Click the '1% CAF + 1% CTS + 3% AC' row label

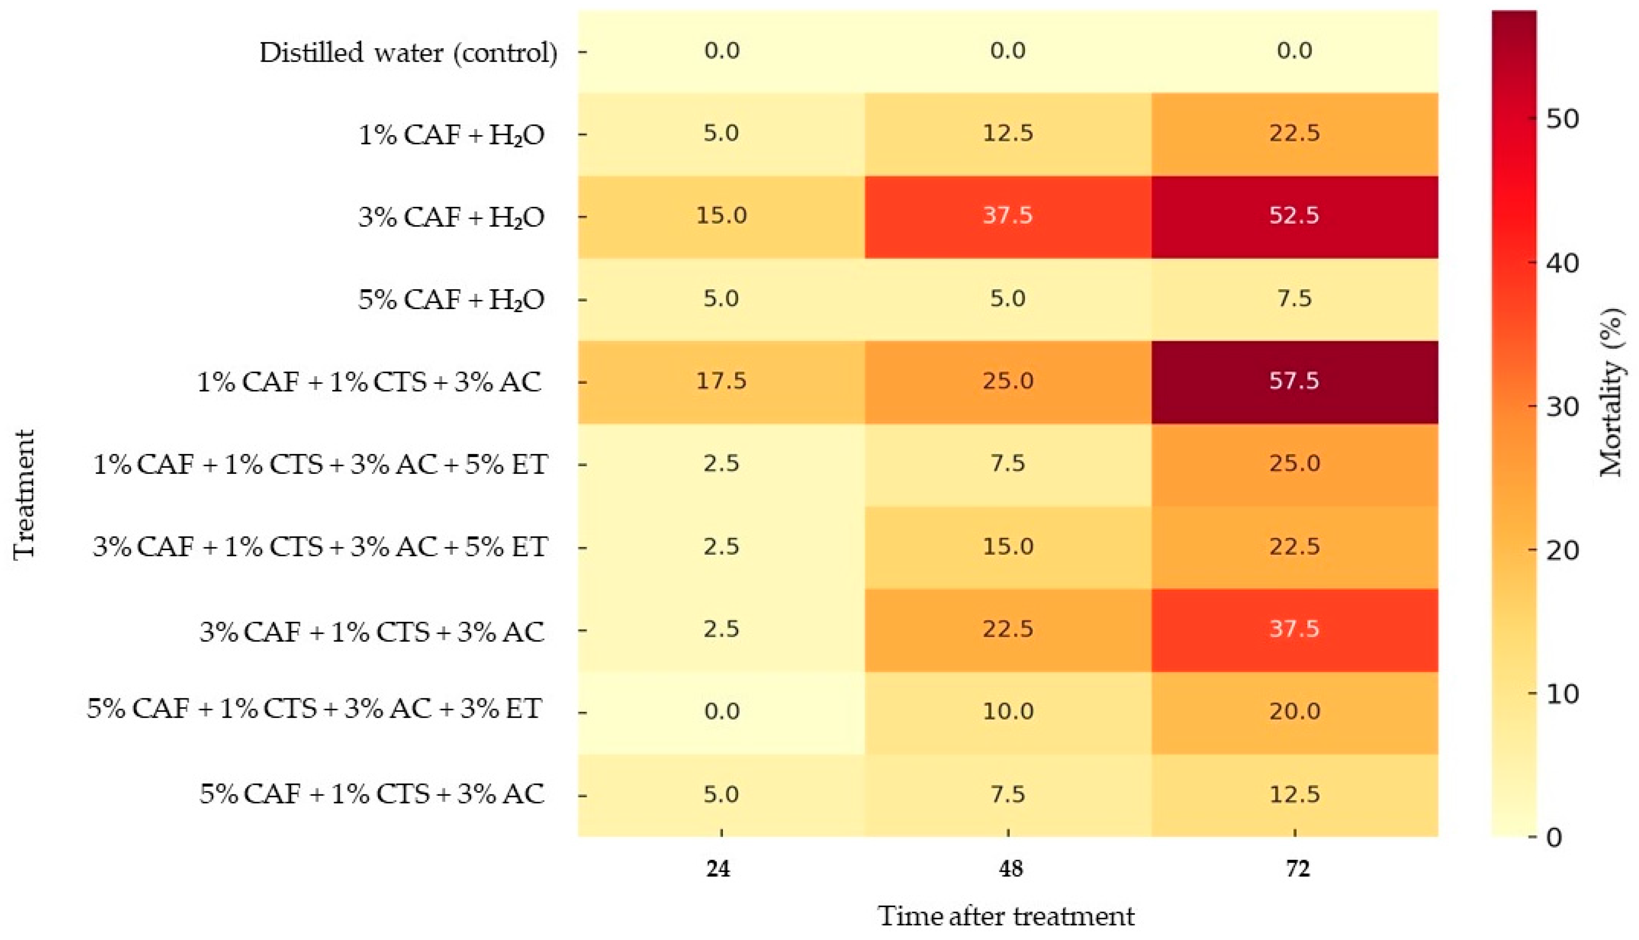[x=369, y=383]
